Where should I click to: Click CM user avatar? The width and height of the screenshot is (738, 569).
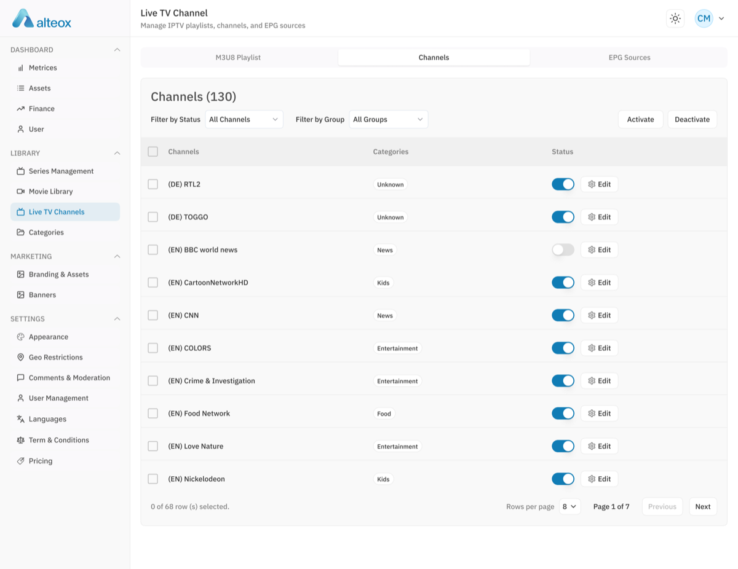tap(704, 18)
